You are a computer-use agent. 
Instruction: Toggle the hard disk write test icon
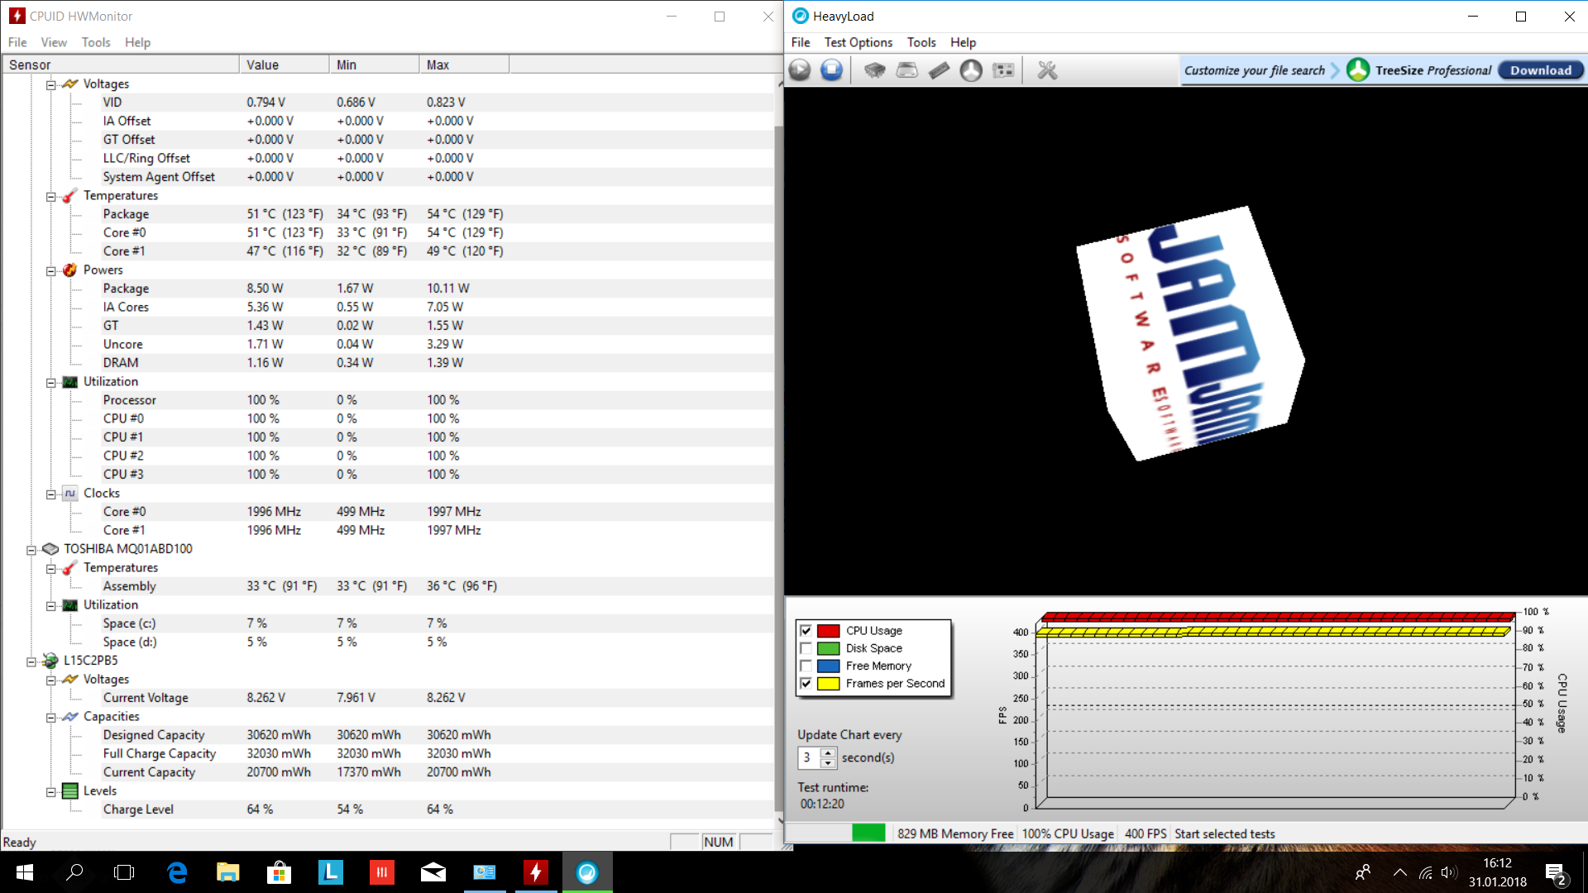click(907, 70)
